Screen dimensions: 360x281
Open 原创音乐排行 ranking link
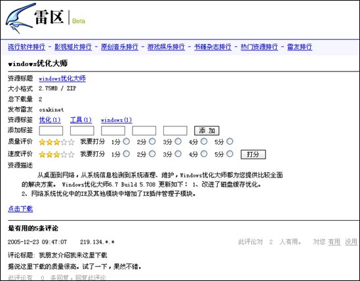[x=119, y=47]
